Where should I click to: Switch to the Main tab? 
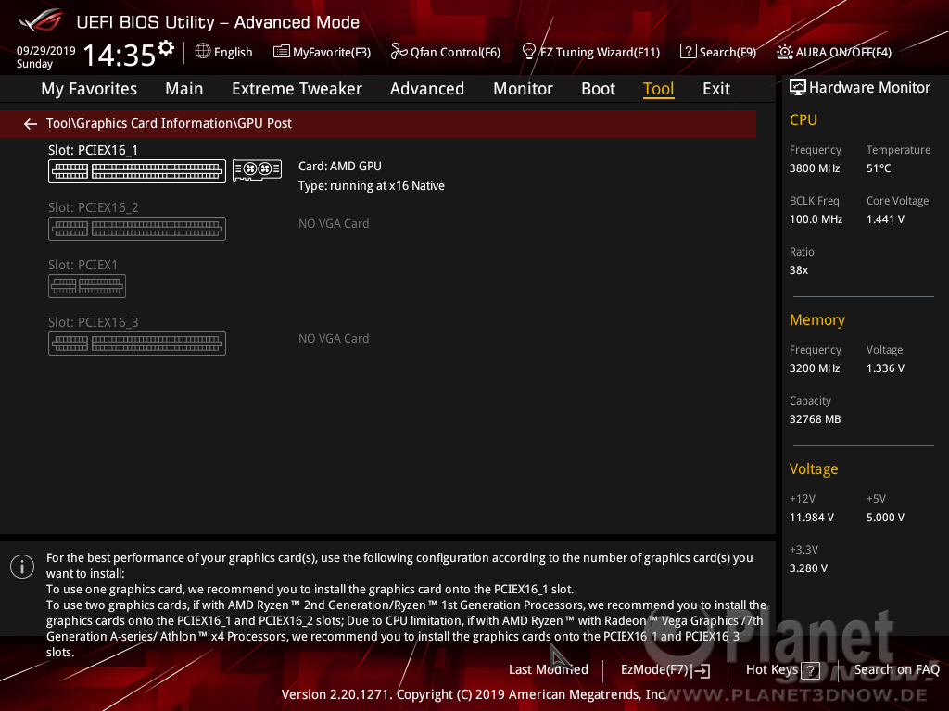pos(184,89)
